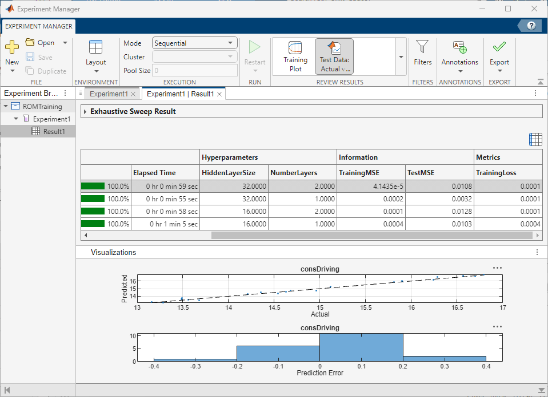Image resolution: width=548 pixels, height=397 pixels.
Task: Click the table column selector icon above the results table
Action: 535,139
